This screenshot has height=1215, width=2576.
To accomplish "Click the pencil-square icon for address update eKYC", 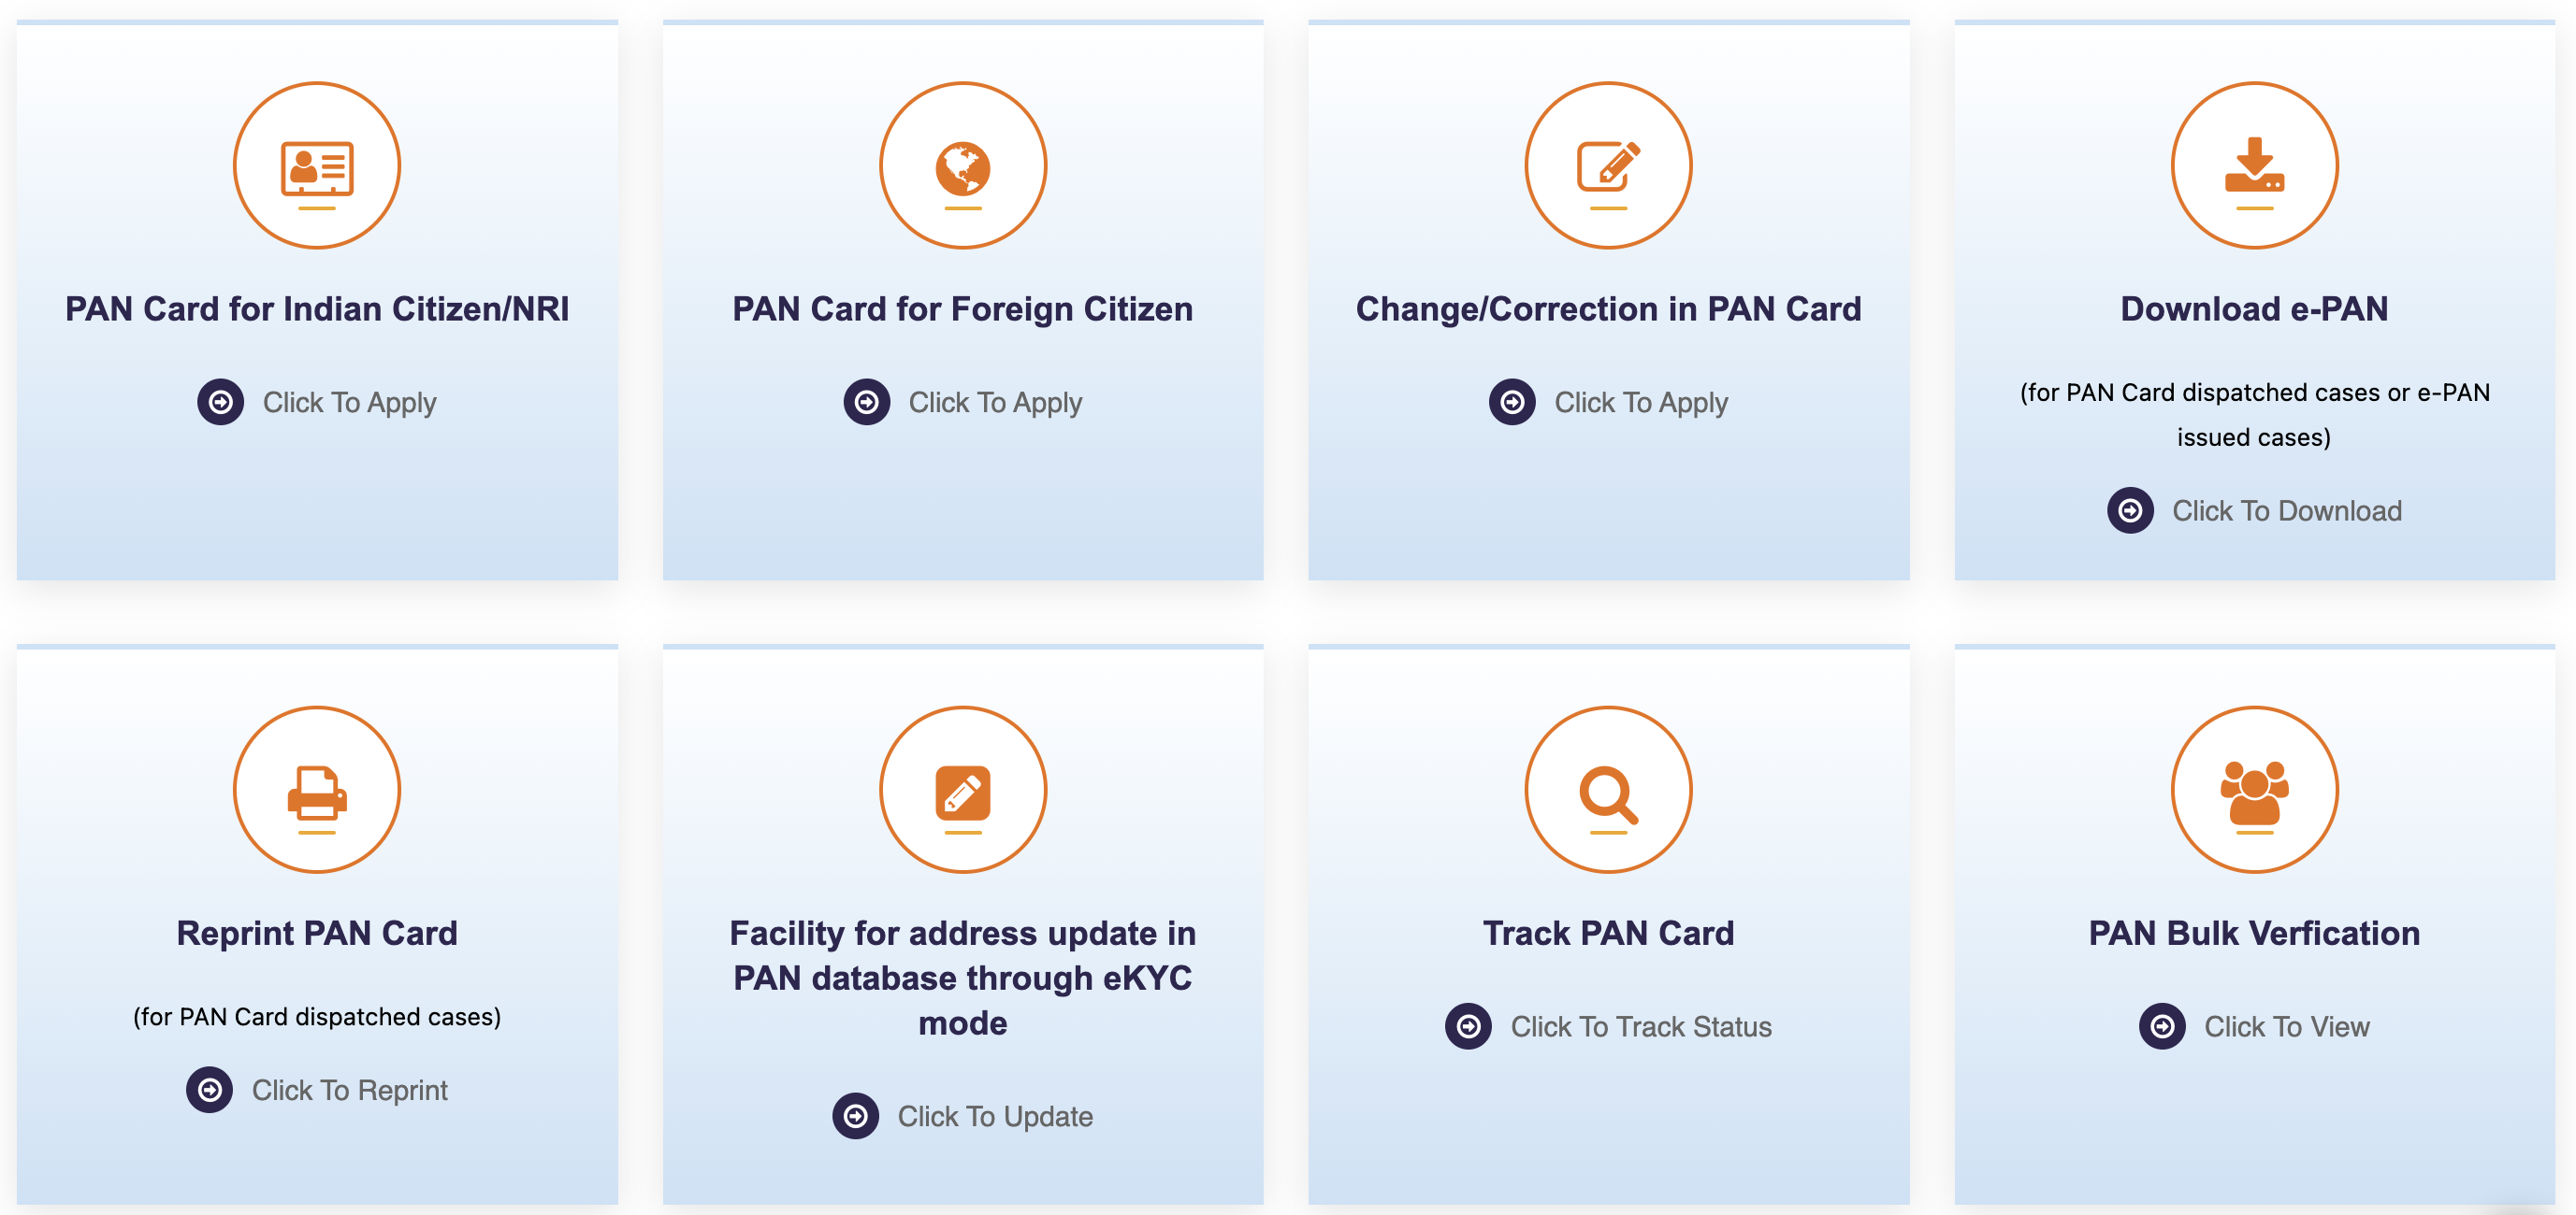I will pyautogui.click(x=962, y=790).
